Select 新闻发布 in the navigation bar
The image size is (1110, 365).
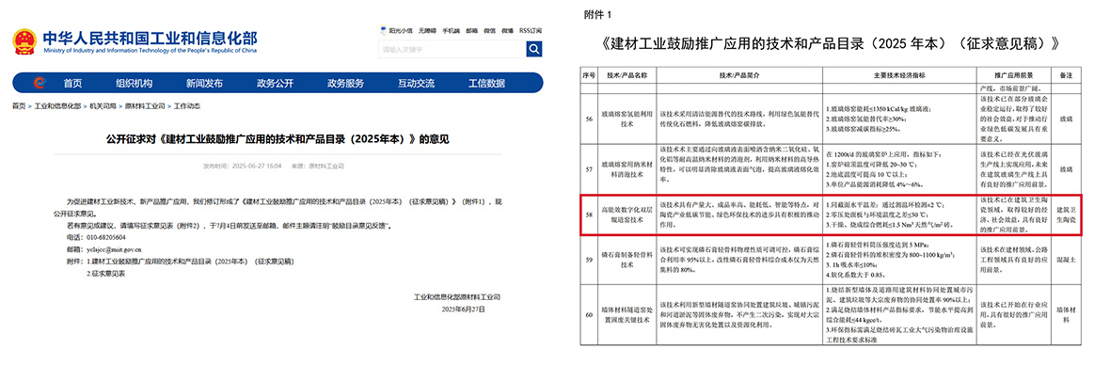point(204,83)
